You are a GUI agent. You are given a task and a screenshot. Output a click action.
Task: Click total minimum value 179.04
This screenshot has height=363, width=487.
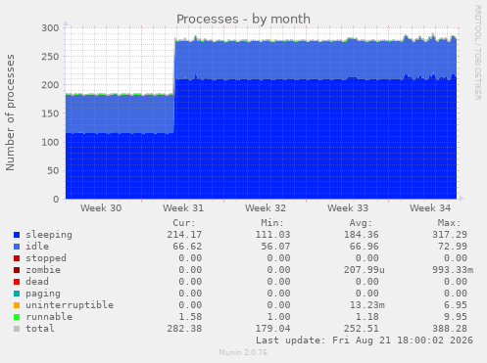(x=272, y=329)
